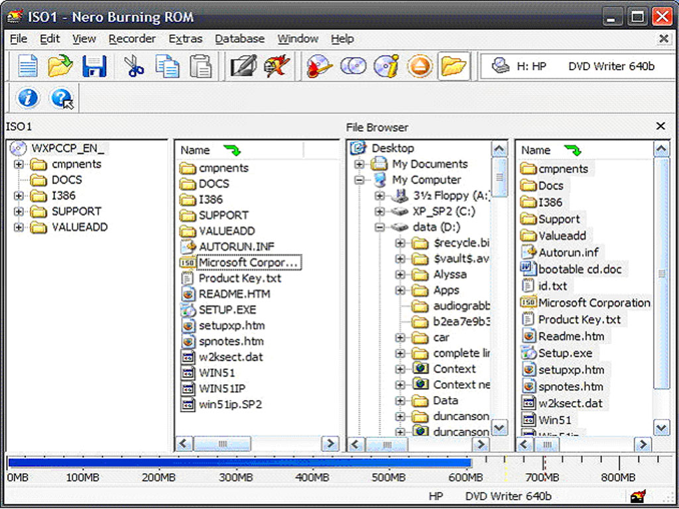Select Setup.exe in File Browser list
This screenshot has width=679, height=509.
558,353
